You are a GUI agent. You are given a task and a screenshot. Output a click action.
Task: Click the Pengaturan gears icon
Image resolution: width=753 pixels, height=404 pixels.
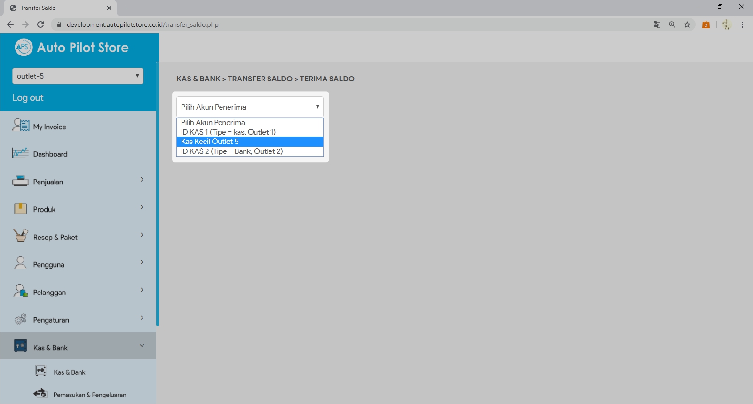coord(20,319)
